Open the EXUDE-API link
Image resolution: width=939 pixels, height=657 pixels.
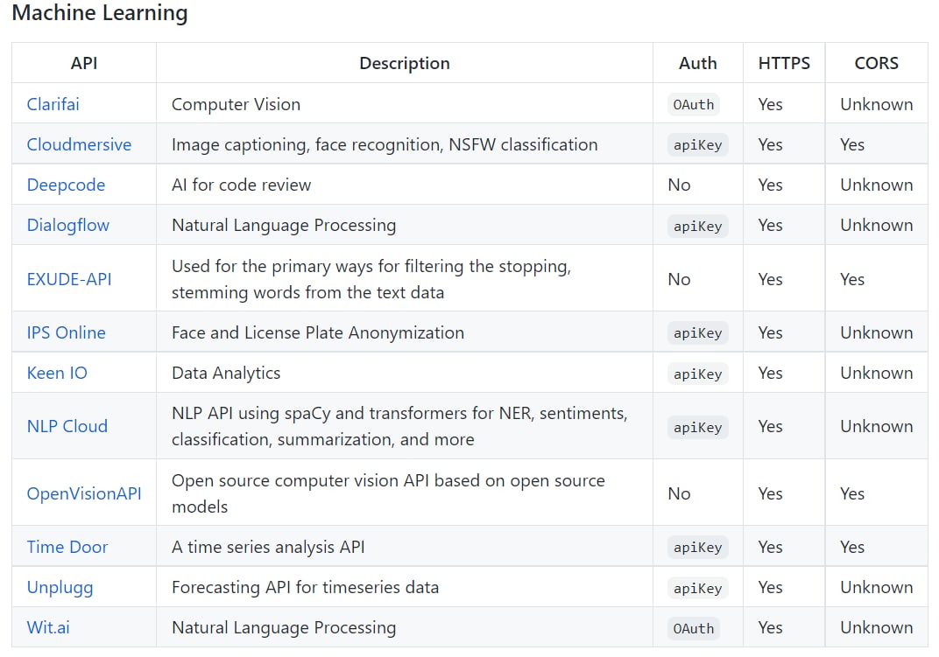69,279
